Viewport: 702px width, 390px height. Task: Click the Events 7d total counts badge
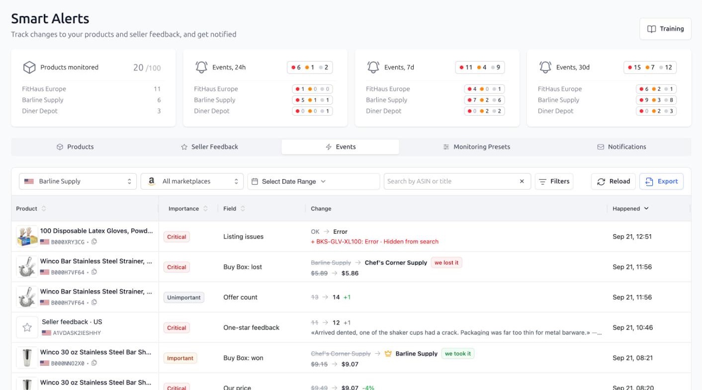click(x=480, y=67)
